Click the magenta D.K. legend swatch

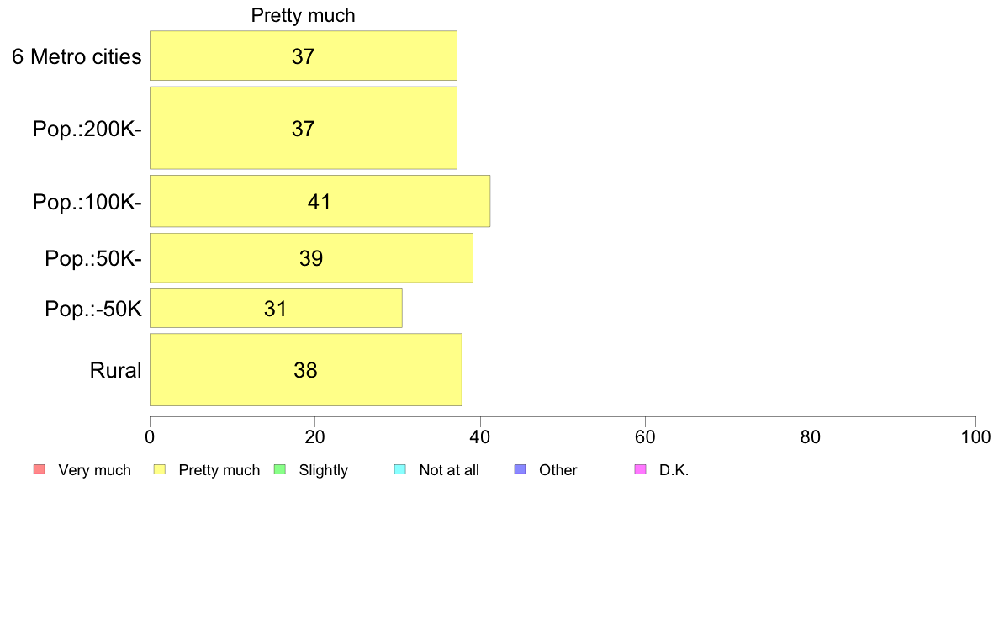coord(640,470)
